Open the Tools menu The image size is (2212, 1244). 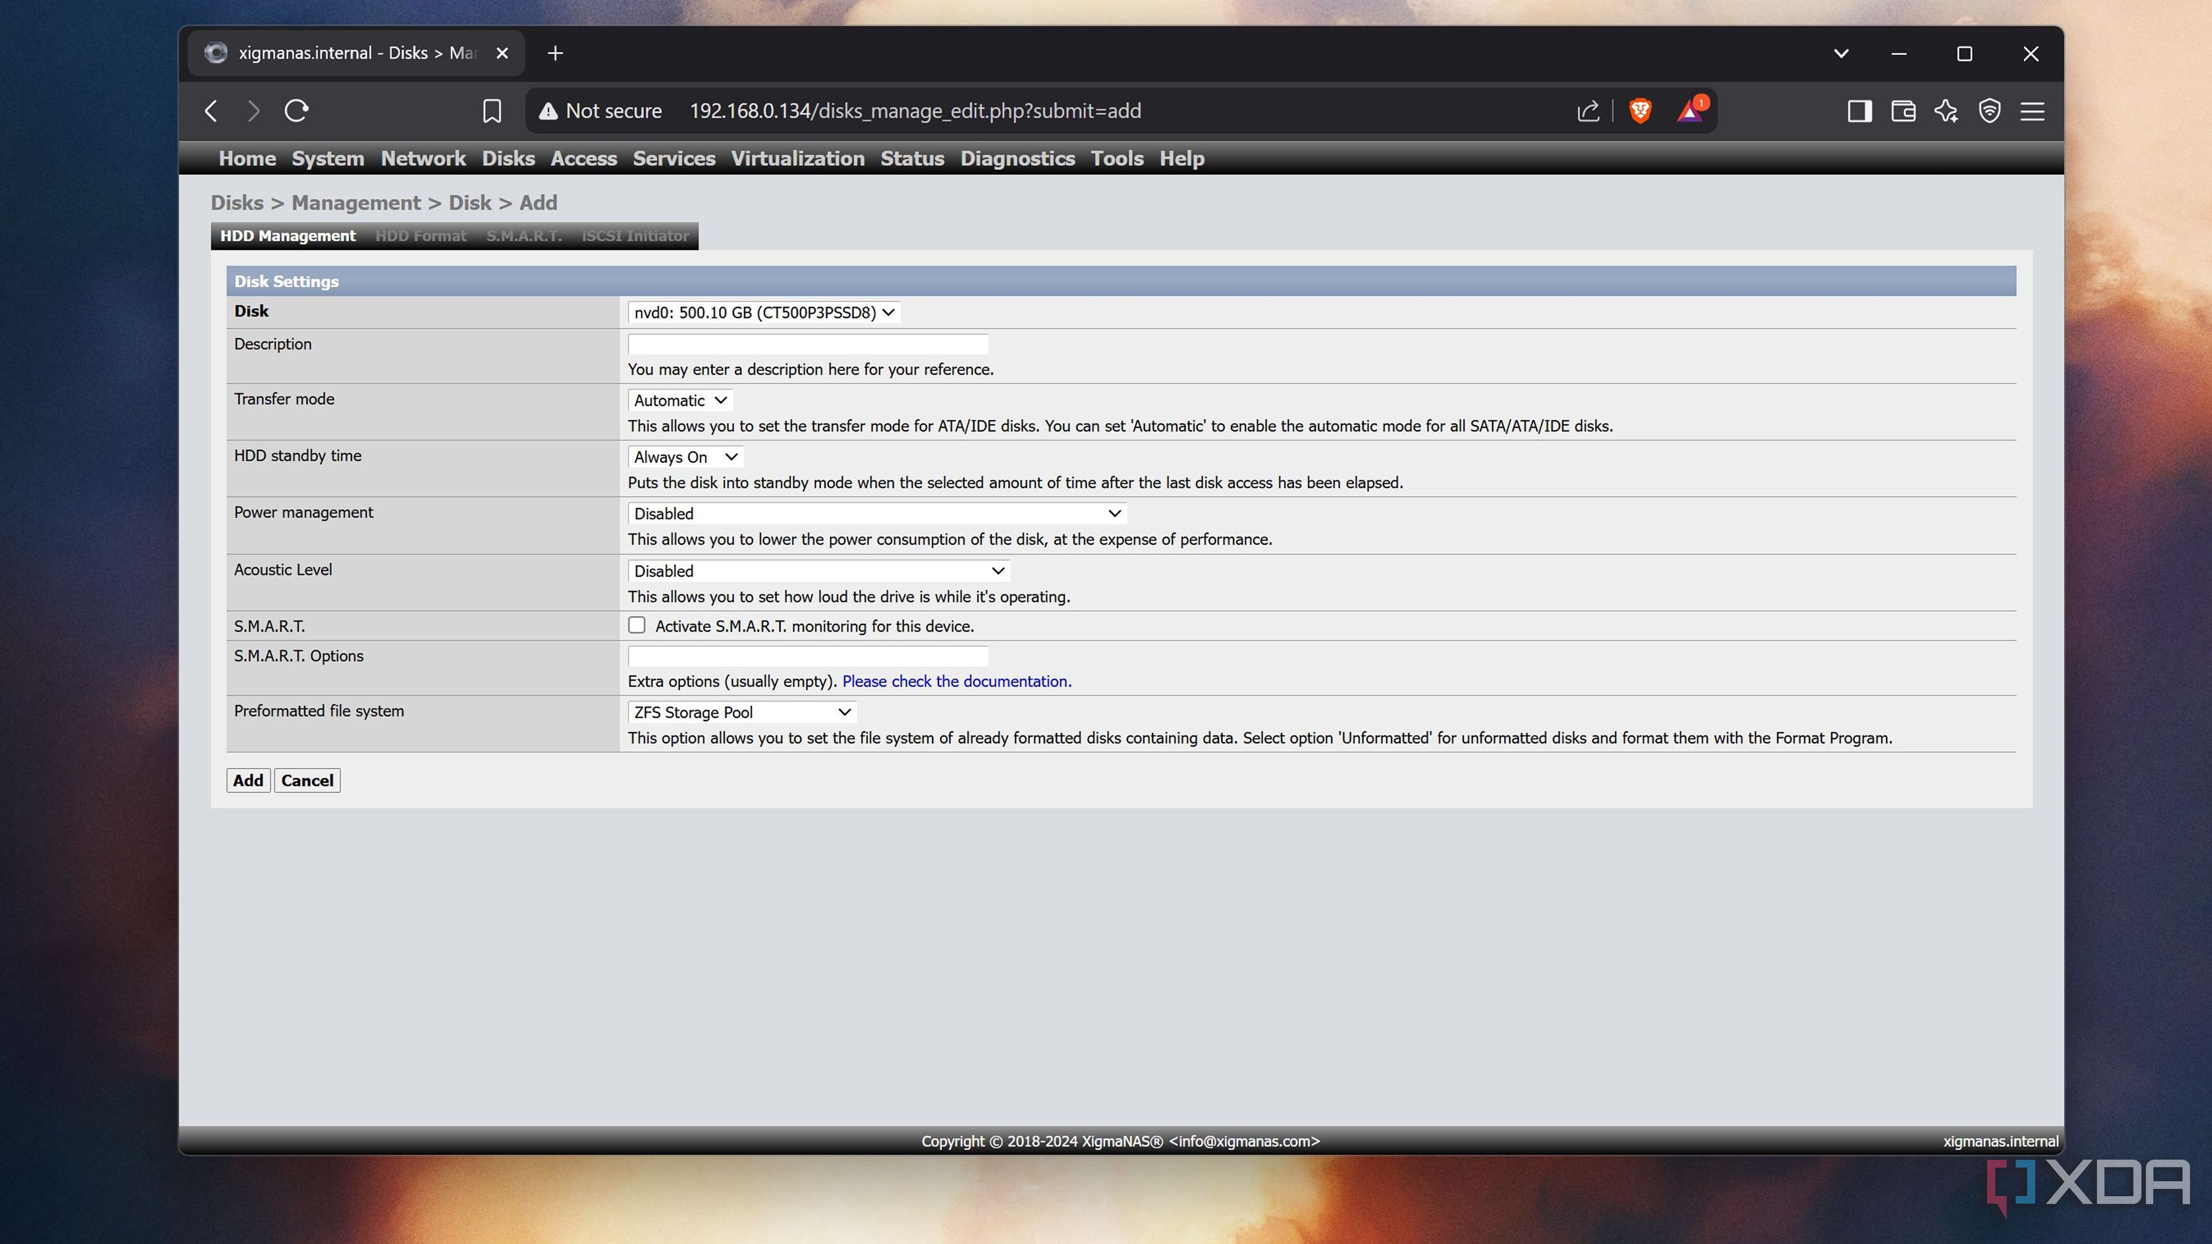click(x=1117, y=159)
